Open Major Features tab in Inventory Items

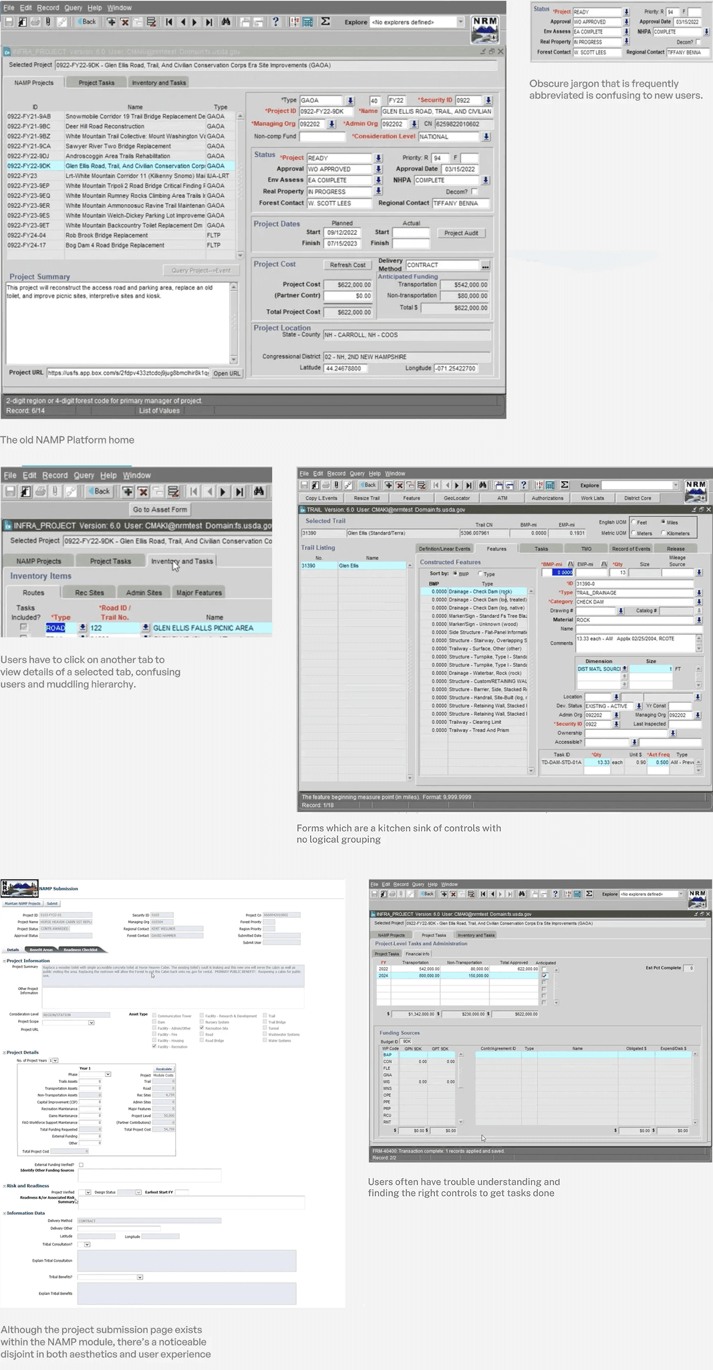(198, 593)
